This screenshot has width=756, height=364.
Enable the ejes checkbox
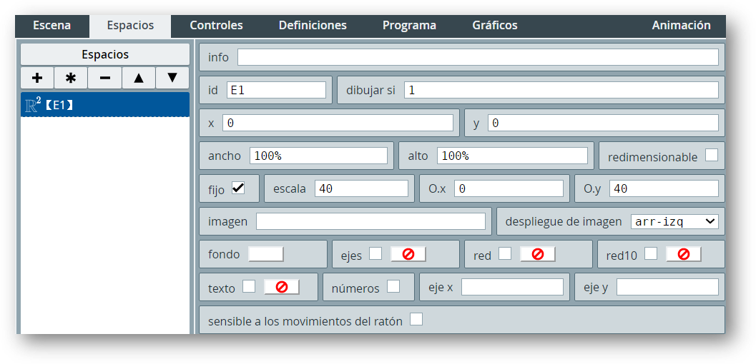375,253
